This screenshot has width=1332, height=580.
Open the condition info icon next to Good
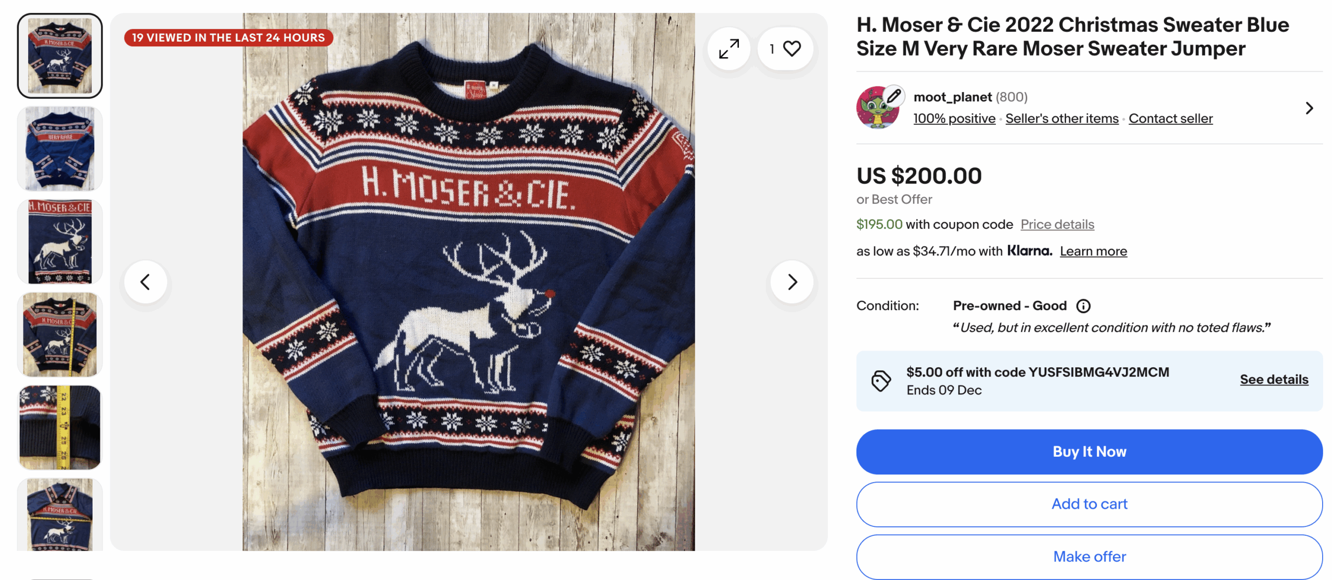pyautogui.click(x=1083, y=306)
